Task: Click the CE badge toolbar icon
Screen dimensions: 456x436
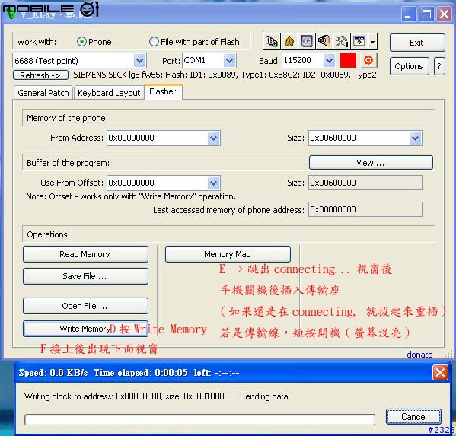Action: point(307,41)
